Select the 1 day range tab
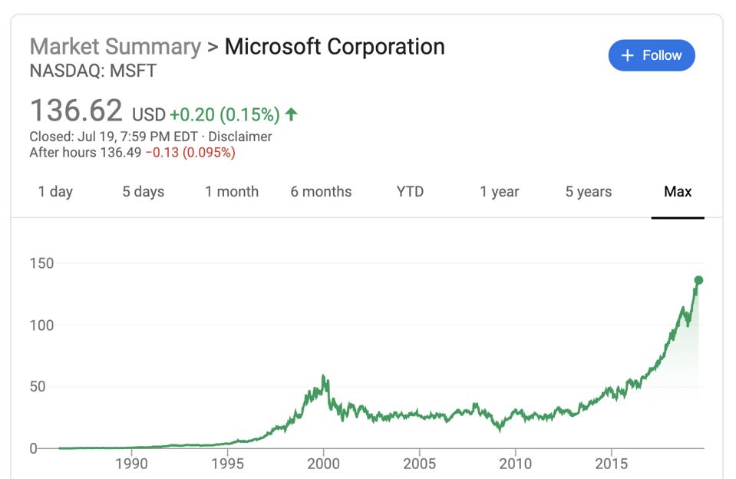736x479 pixels. point(55,192)
